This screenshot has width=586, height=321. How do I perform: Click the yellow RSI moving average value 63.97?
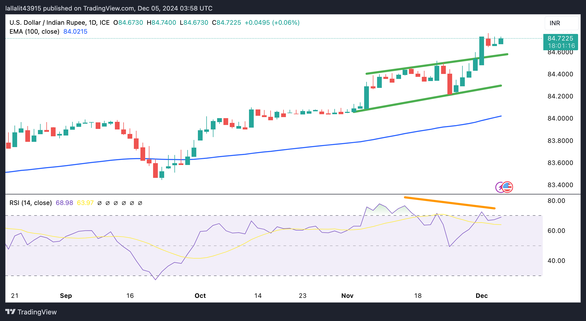pos(85,203)
